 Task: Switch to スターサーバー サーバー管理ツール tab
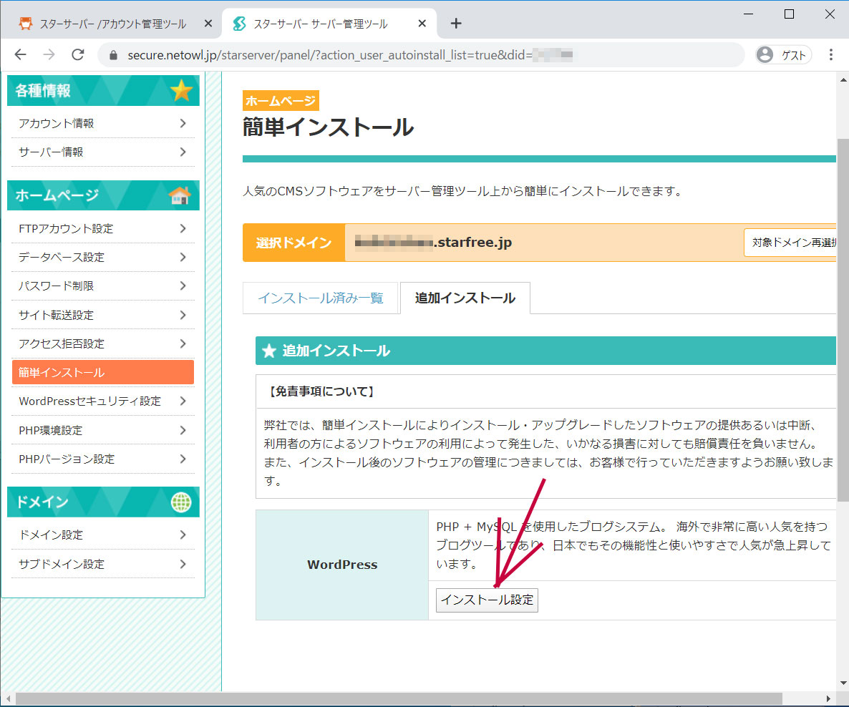pos(320,24)
